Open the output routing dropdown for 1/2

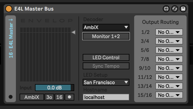169,32
